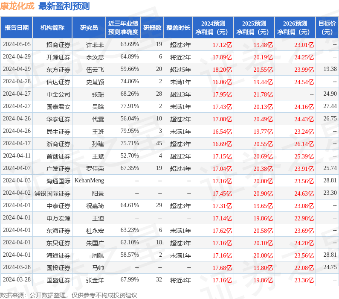The height and width of the screenshot is (299, 339).
Task: Click the 康龙化成 title text
Action: (x=17, y=6)
